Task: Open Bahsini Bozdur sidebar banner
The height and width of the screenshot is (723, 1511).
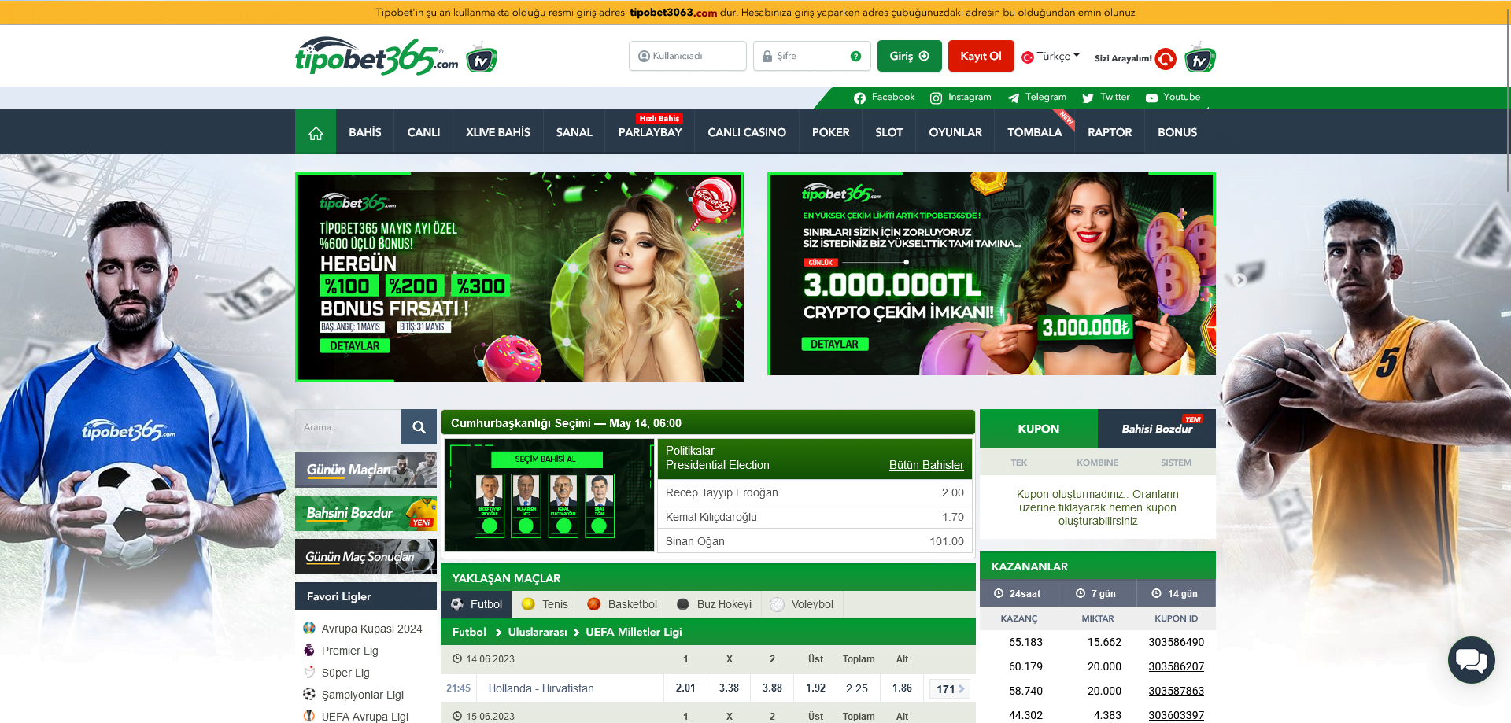Action: click(x=366, y=513)
